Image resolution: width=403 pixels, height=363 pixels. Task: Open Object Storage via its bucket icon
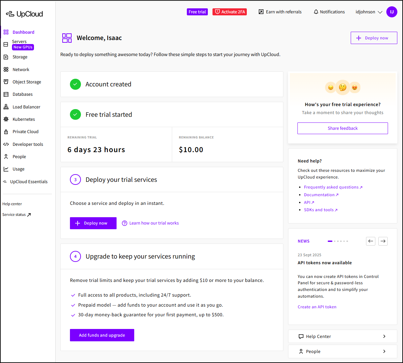click(x=6, y=82)
